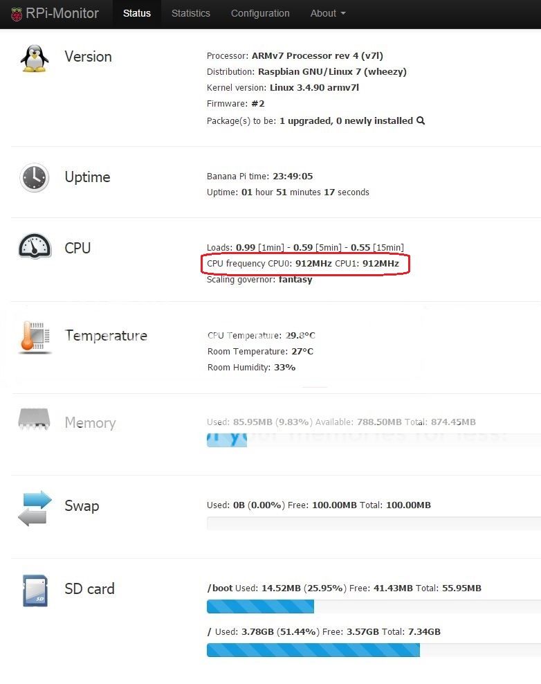The image size is (541, 684).
Task: Open package details magnifier icon
Action: click(421, 120)
